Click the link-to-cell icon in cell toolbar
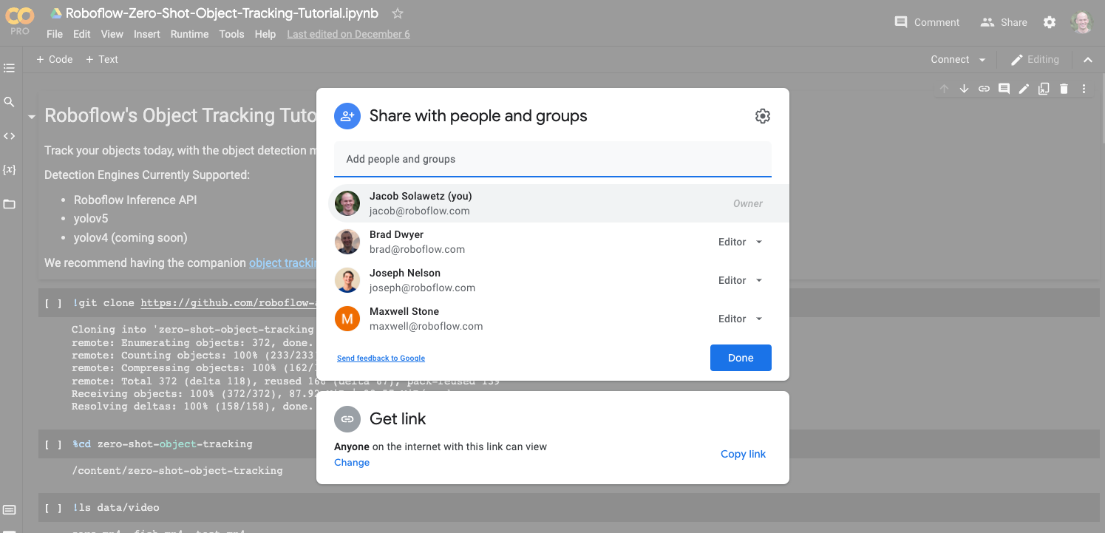Image resolution: width=1105 pixels, height=533 pixels. (x=984, y=89)
